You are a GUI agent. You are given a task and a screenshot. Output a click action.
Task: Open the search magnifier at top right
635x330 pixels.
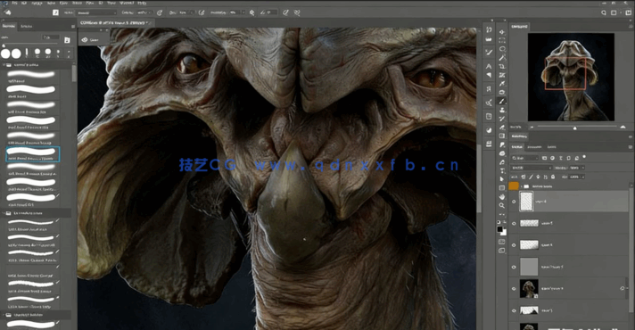click(x=604, y=12)
